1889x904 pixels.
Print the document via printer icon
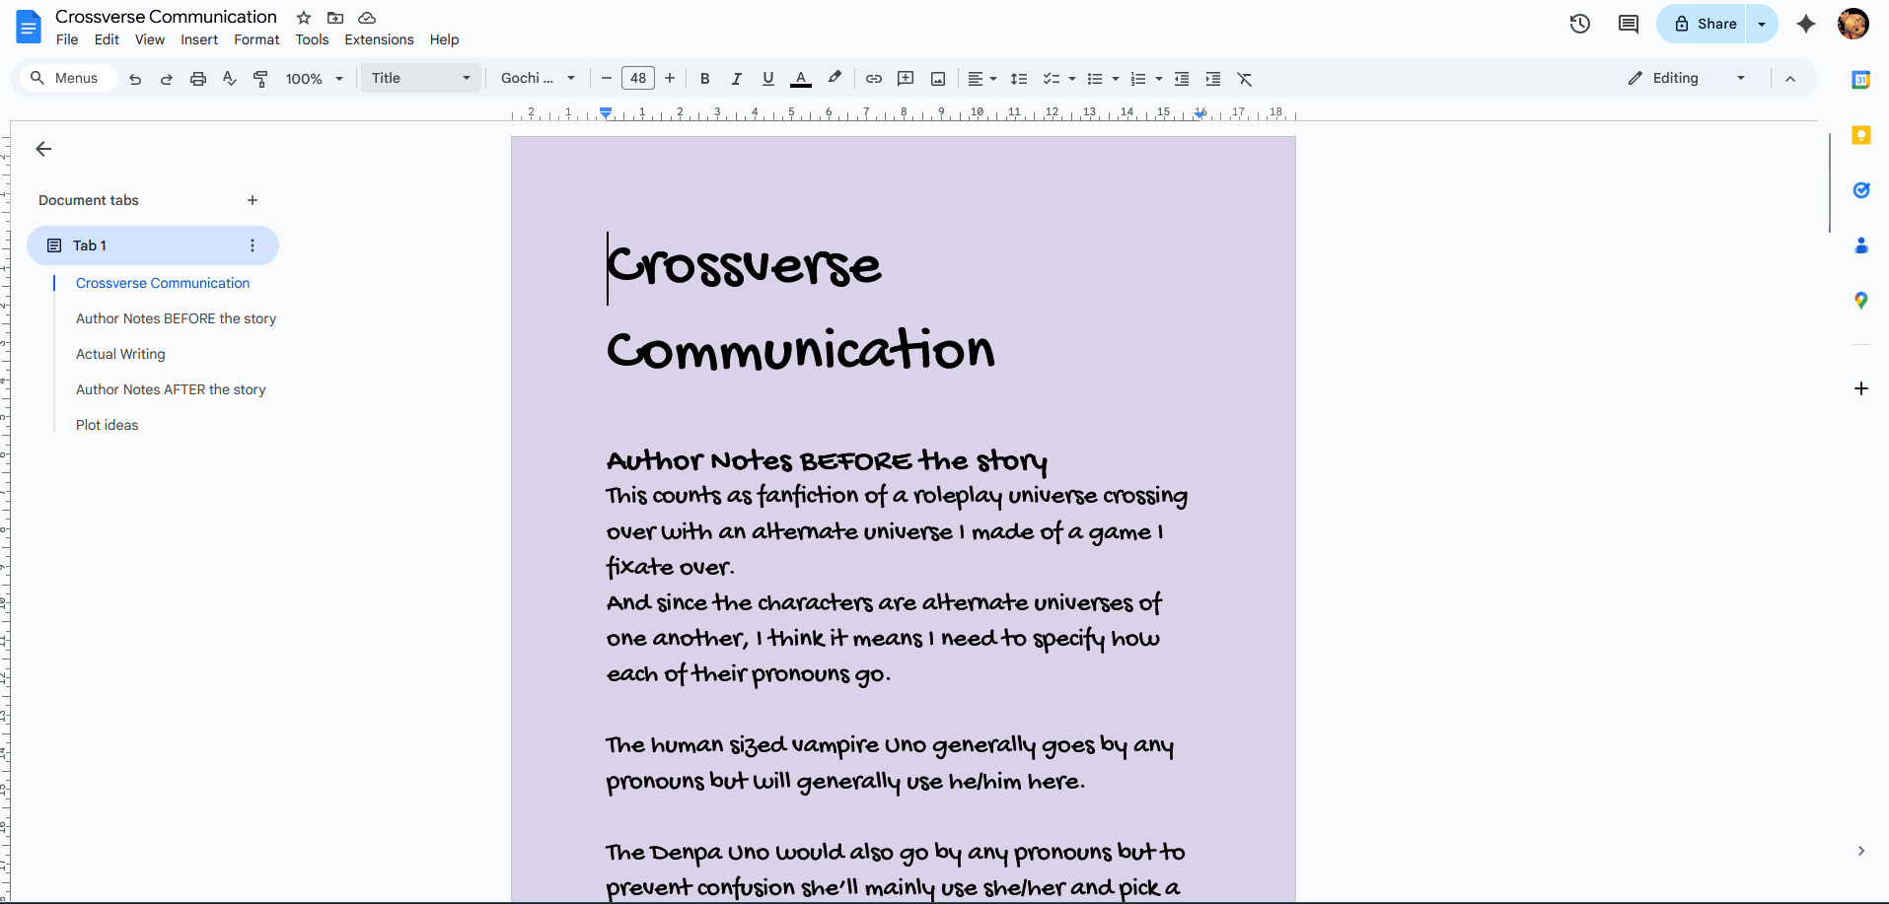(198, 79)
